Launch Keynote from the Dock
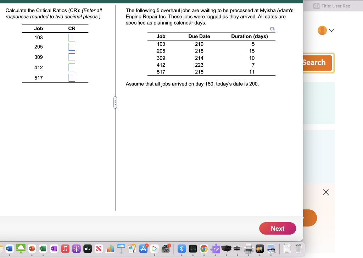 click(121, 249)
